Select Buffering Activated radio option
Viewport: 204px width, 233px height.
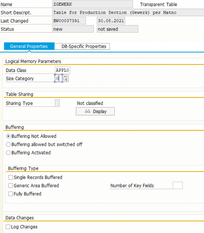click(x=9, y=153)
